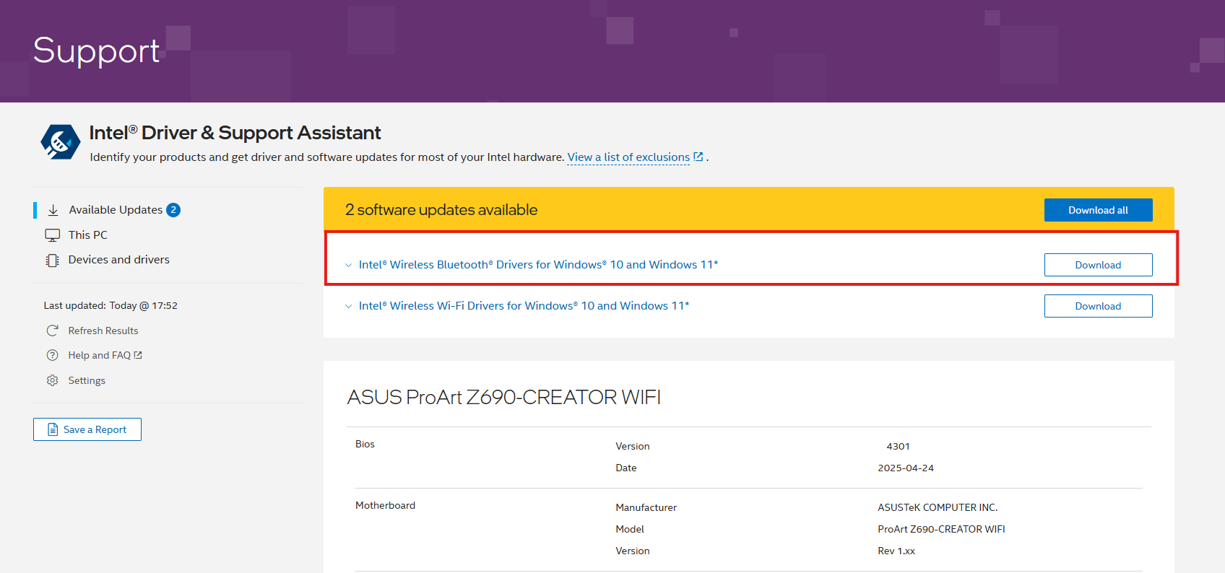Open the Intel Wireless Wi-Fi Drivers title link
The height and width of the screenshot is (573, 1225).
click(524, 306)
